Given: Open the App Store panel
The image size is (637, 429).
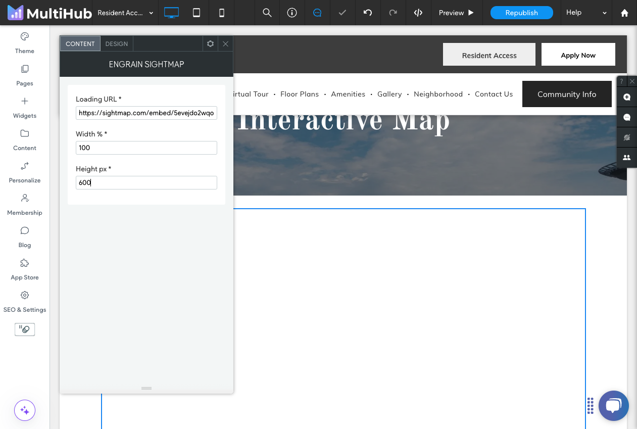Looking at the screenshot, I should [25, 269].
